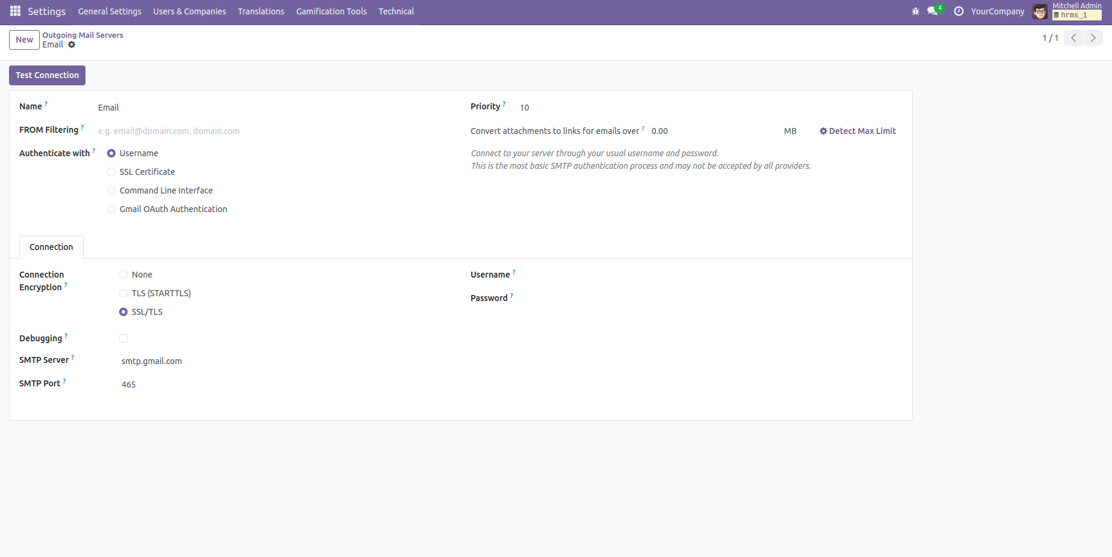Expand the Technical menu
Viewport: 1112px width, 557px height.
(x=396, y=11)
